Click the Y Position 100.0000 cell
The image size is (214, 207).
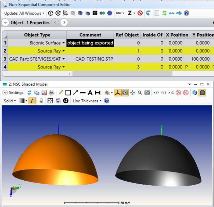click(200, 59)
